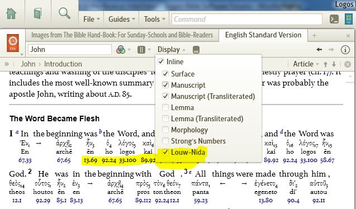The width and height of the screenshot is (356, 209).
Task: Close the locator bar with X icon
Action: 348,64
